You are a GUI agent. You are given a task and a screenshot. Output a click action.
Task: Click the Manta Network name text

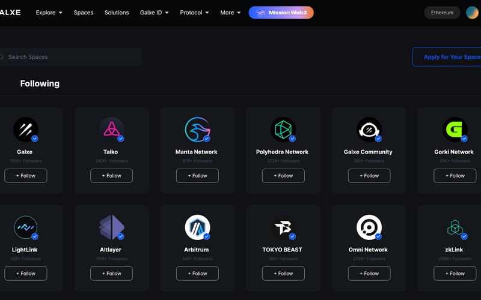click(197, 152)
